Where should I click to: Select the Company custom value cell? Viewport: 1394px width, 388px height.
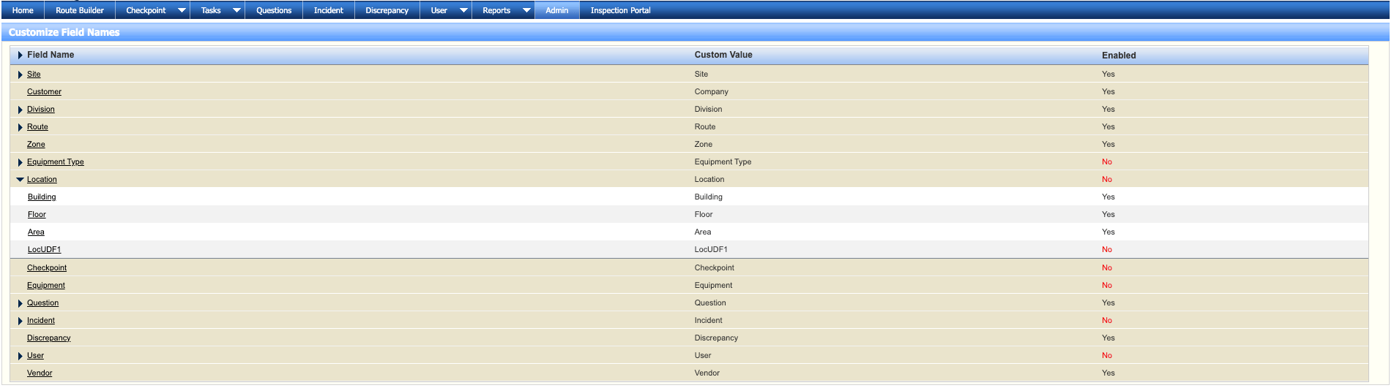712,92
